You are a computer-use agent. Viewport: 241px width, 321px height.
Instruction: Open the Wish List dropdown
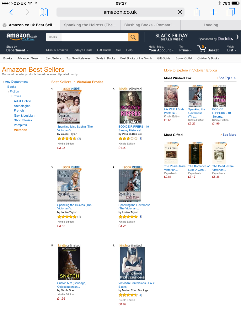tap(232, 49)
